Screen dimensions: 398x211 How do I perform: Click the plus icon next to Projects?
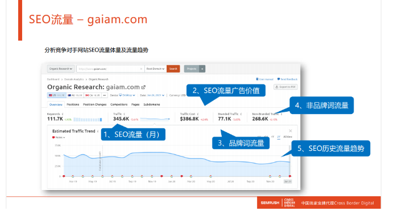coord(202,69)
